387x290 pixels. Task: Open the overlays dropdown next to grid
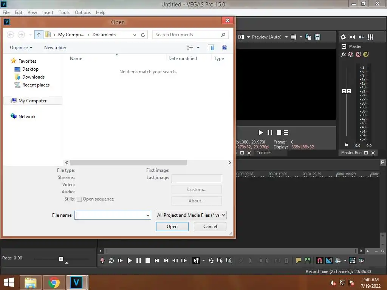301,37
